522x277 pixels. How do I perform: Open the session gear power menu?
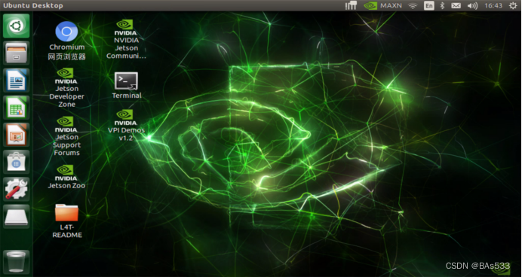coord(513,6)
